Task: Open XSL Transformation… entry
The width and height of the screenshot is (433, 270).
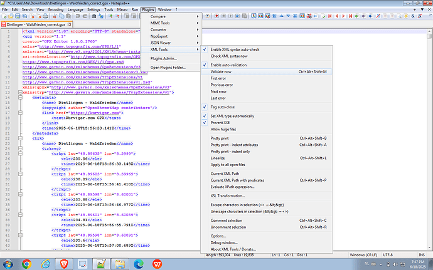Action: coord(267,196)
